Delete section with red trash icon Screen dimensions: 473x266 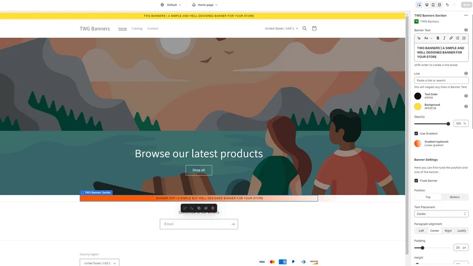point(213,208)
